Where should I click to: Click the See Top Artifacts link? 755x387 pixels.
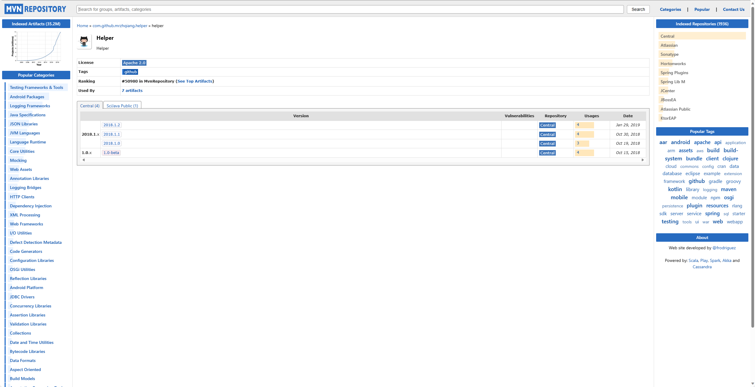tap(194, 81)
